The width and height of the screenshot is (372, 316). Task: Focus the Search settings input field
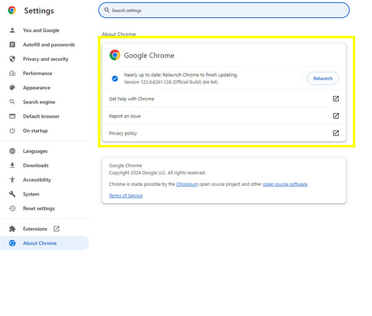pyautogui.click(x=224, y=10)
